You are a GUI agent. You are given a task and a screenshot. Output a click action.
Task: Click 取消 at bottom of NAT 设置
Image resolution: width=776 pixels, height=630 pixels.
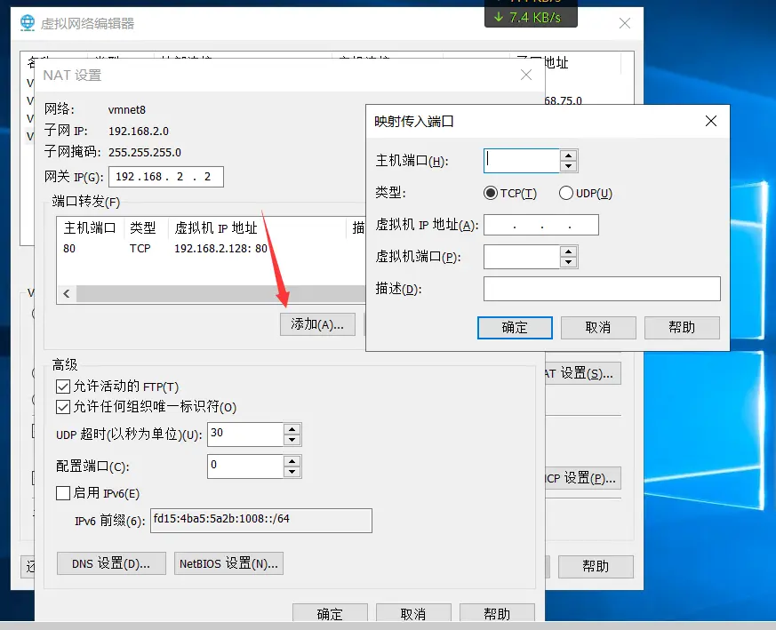pos(413,613)
